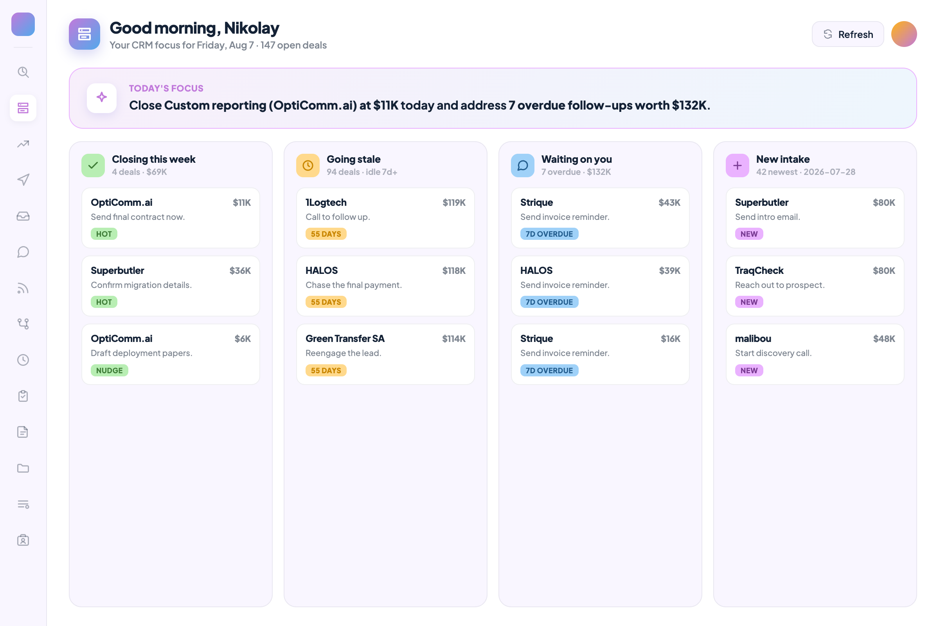Click the paper plane send icon

point(23,180)
